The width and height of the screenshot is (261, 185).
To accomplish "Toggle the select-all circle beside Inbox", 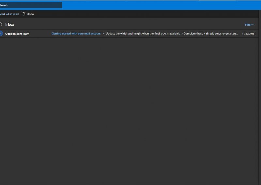I will click(x=1, y=25).
